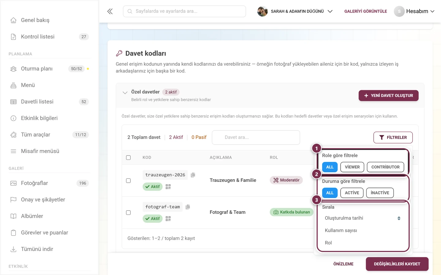
Task: Copy the trauzeugen-2026 code
Action: click(193, 175)
